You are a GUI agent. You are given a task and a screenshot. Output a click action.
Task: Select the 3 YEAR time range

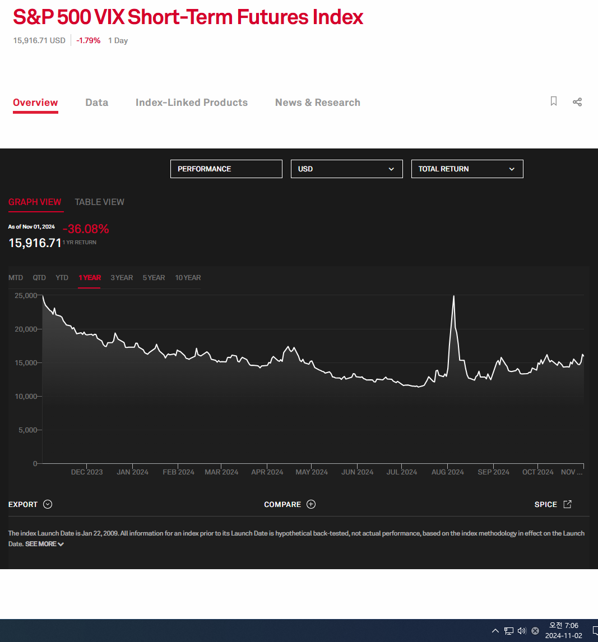(x=122, y=278)
